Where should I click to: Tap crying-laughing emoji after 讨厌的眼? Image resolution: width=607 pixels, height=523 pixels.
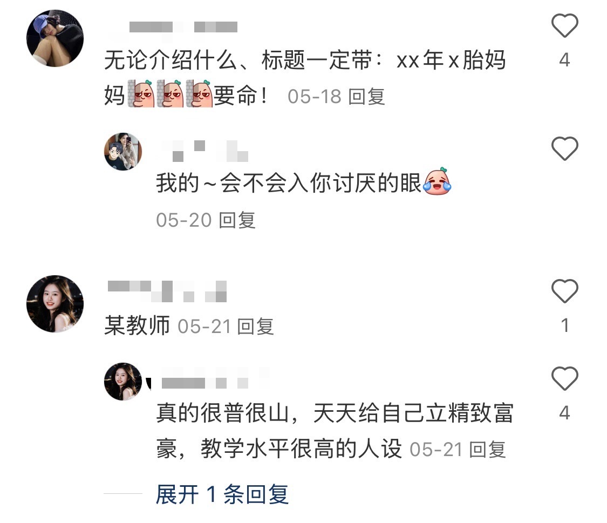point(437,181)
